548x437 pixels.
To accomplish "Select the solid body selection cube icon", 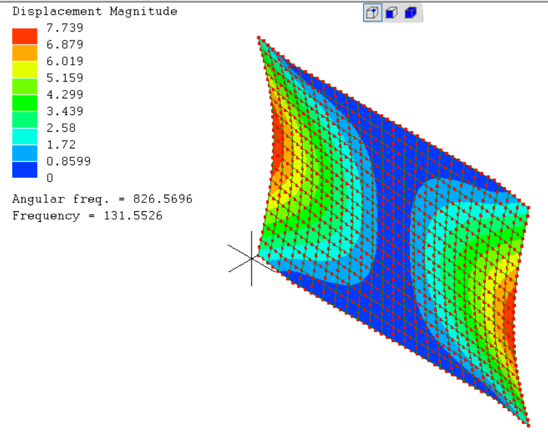I will click(410, 13).
